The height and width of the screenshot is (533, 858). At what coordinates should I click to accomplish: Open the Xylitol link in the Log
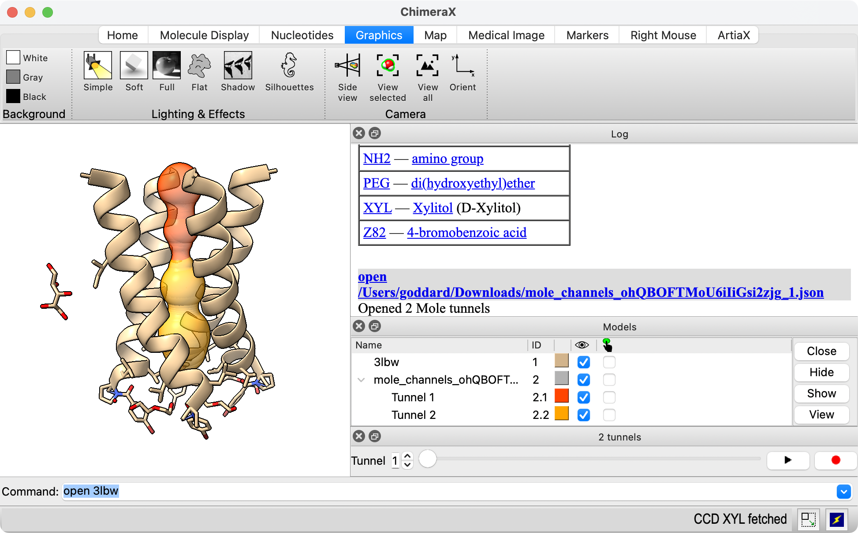pos(433,208)
